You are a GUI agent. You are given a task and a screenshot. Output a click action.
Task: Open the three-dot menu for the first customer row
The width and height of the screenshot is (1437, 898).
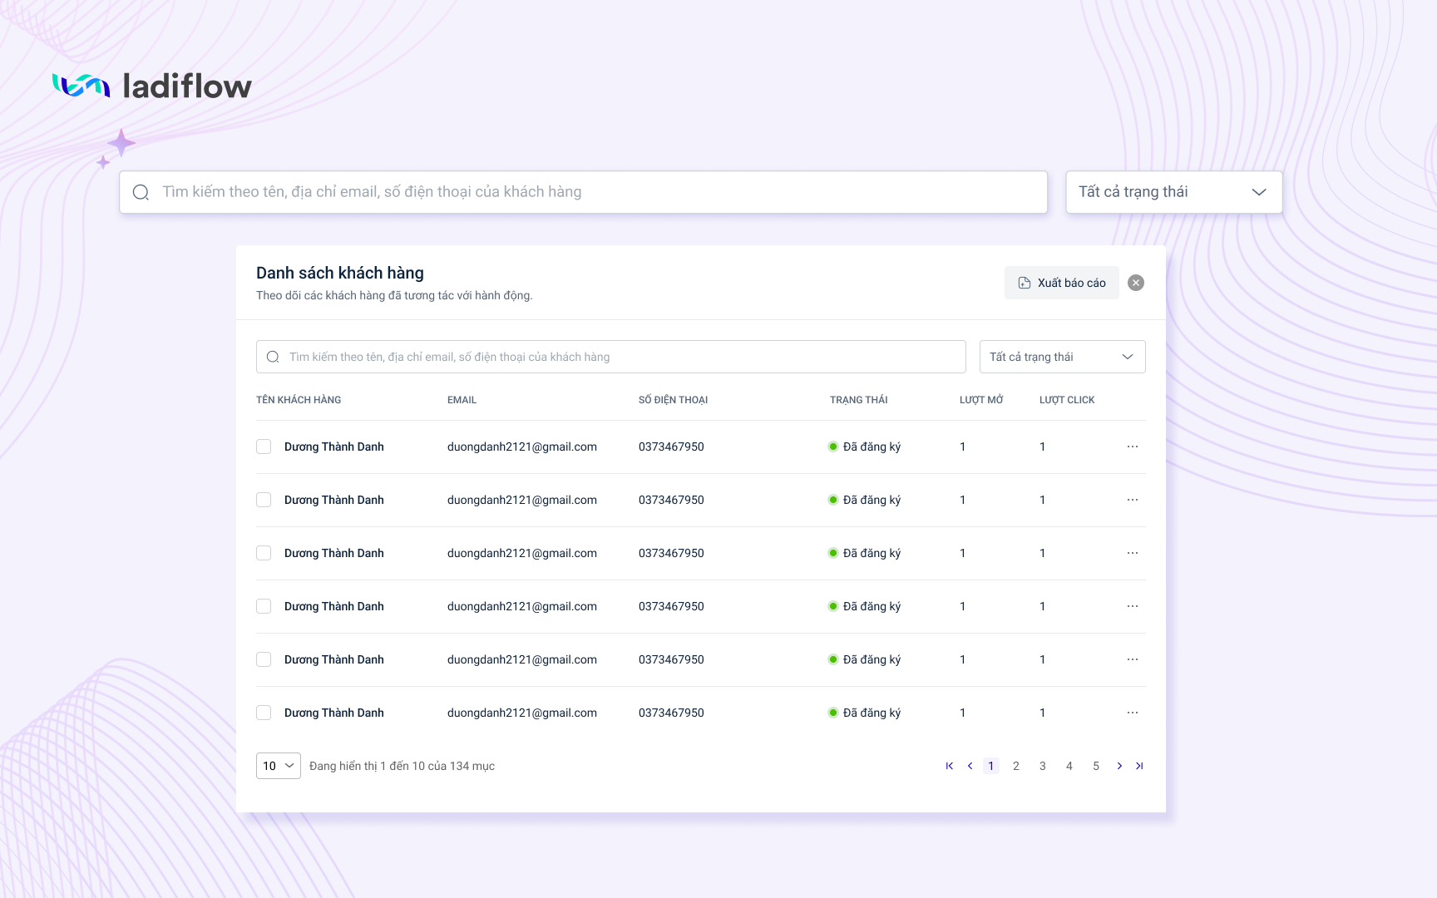coord(1132,447)
